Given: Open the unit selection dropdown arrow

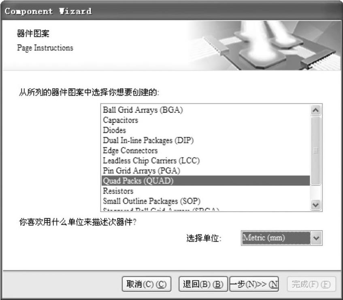Looking at the screenshot, I should click(x=316, y=238).
